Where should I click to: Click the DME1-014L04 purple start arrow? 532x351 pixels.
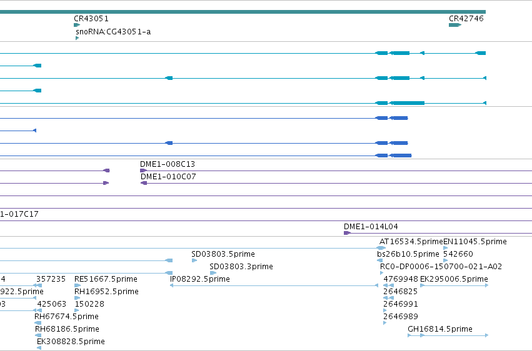(x=347, y=233)
